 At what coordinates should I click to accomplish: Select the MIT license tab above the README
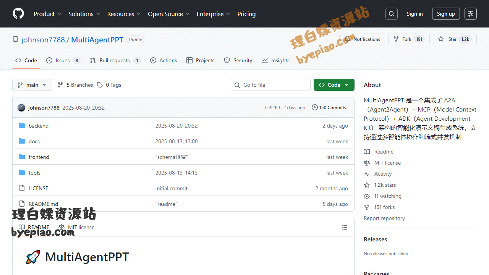pyautogui.click(x=76, y=227)
